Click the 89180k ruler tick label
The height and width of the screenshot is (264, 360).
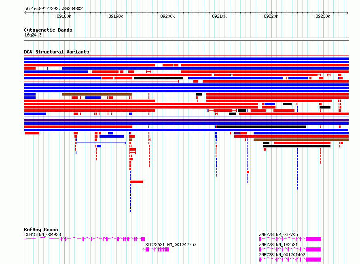pyautogui.click(x=64, y=16)
